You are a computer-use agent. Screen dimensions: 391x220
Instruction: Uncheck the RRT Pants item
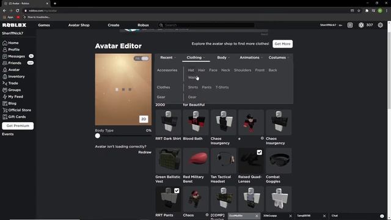point(177,191)
